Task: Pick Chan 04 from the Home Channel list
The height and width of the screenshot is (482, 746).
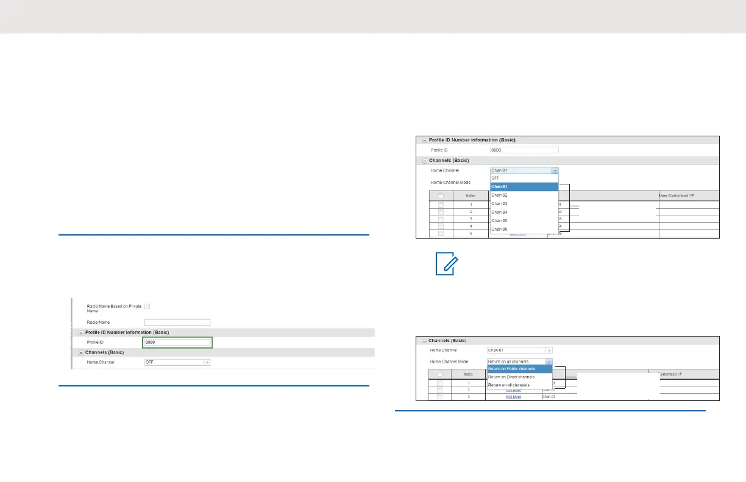Action: pos(524,212)
